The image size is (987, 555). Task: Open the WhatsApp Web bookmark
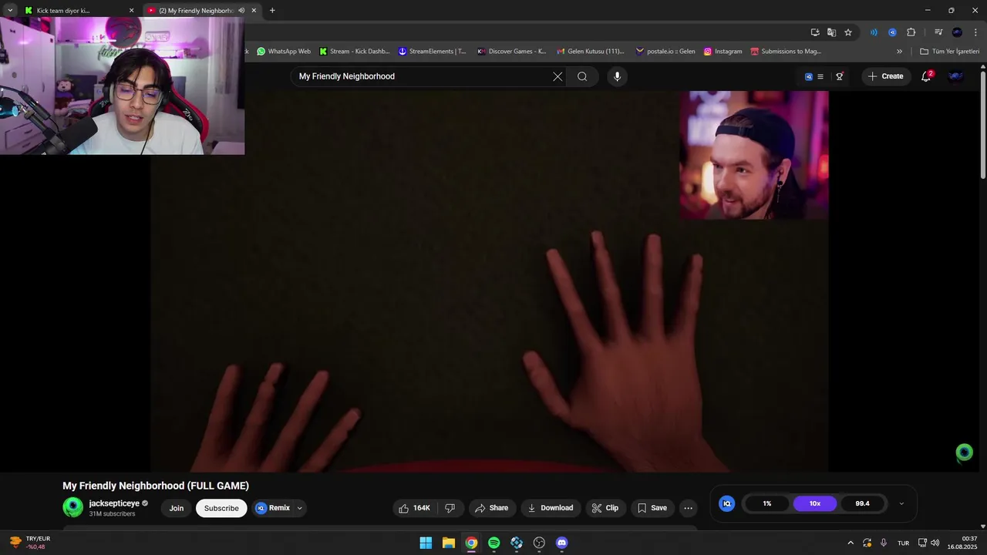click(284, 52)
